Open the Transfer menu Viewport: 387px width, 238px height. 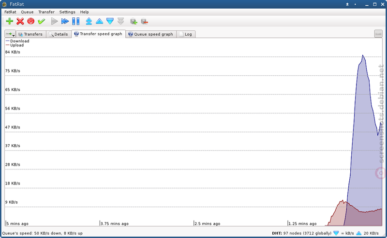(x=46, y=12)
